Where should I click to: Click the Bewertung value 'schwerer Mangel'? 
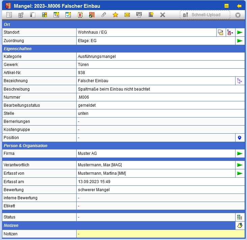point(94,190)
